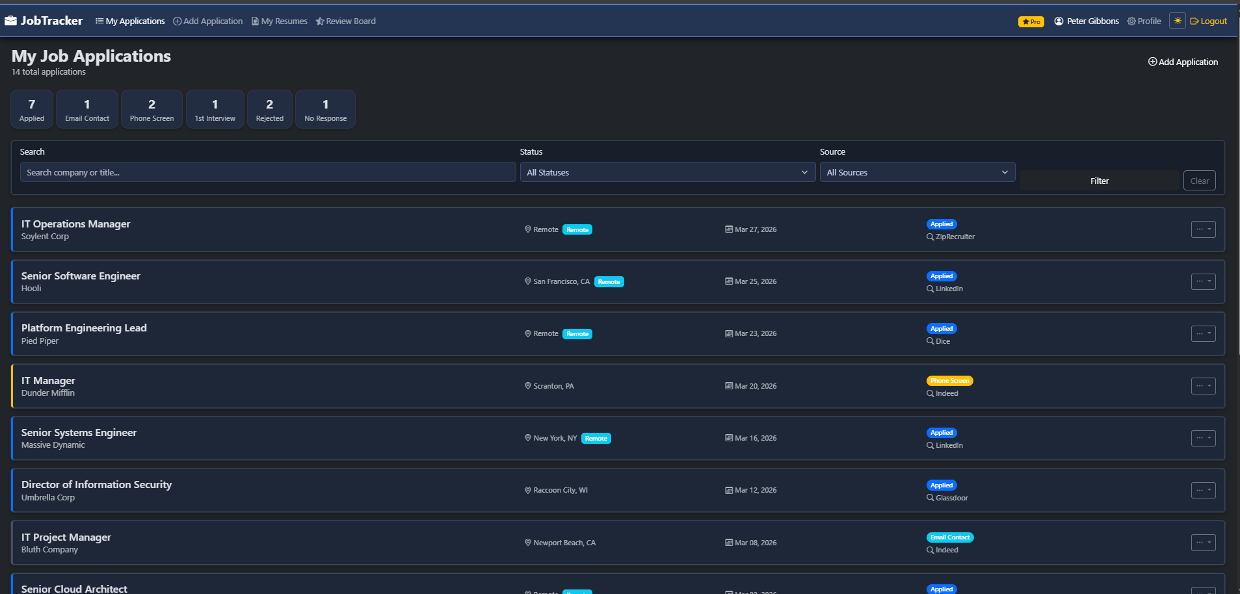Click the Indeed source icon on IT Manager row
This screenshot has height=594, width=1240.
tap(930, 393)
